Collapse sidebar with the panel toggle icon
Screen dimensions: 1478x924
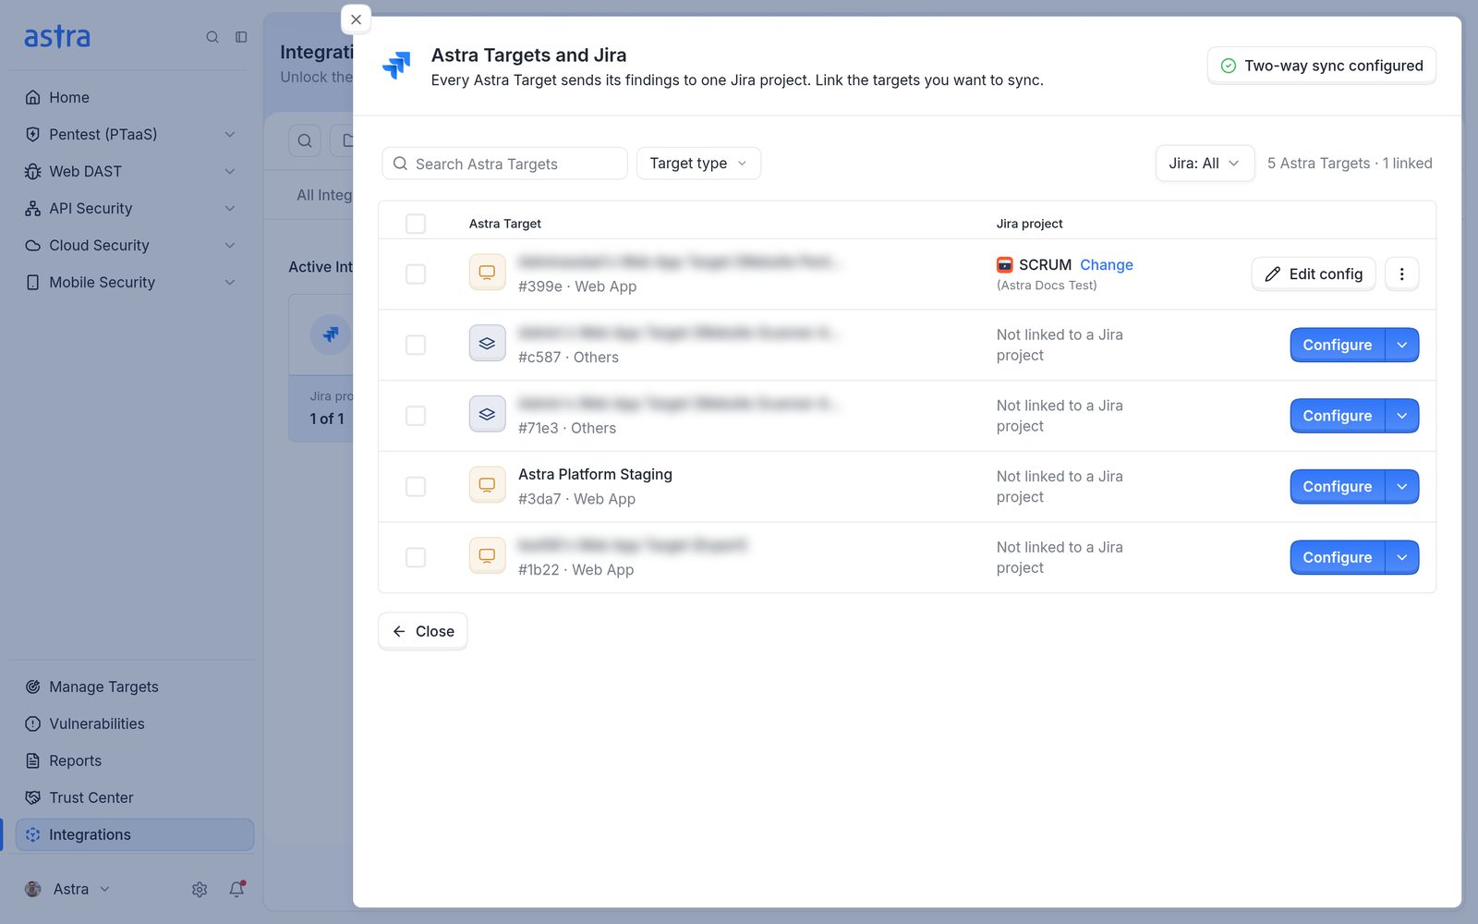point(241,37)
